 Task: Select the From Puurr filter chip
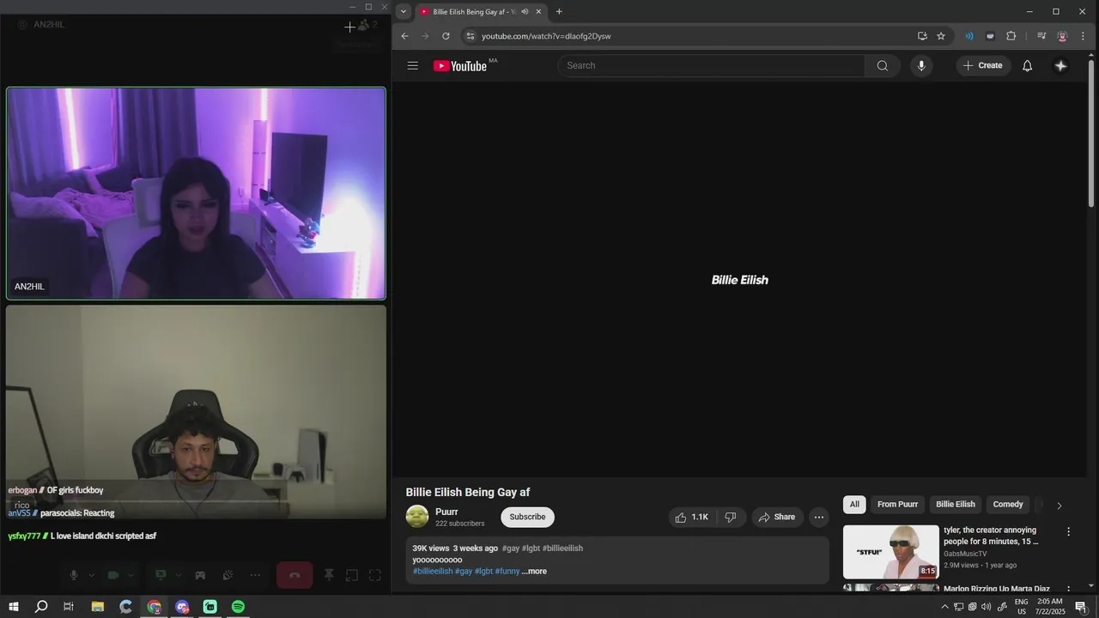(897, 505)
